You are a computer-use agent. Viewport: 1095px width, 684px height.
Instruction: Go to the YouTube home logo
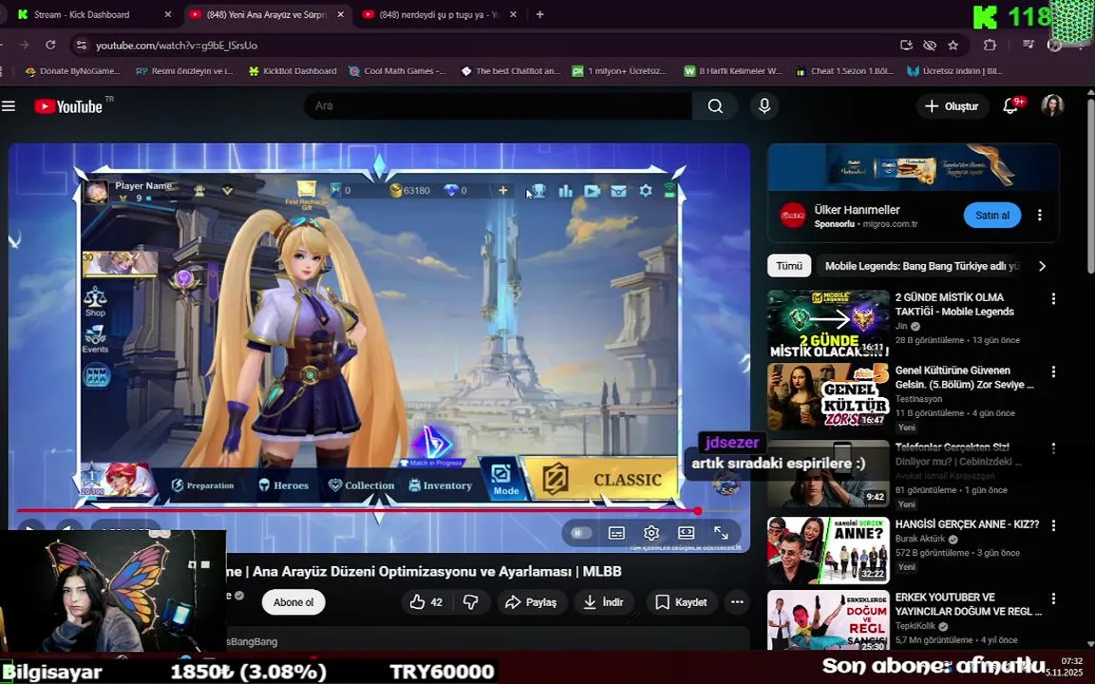click(68, 106)
